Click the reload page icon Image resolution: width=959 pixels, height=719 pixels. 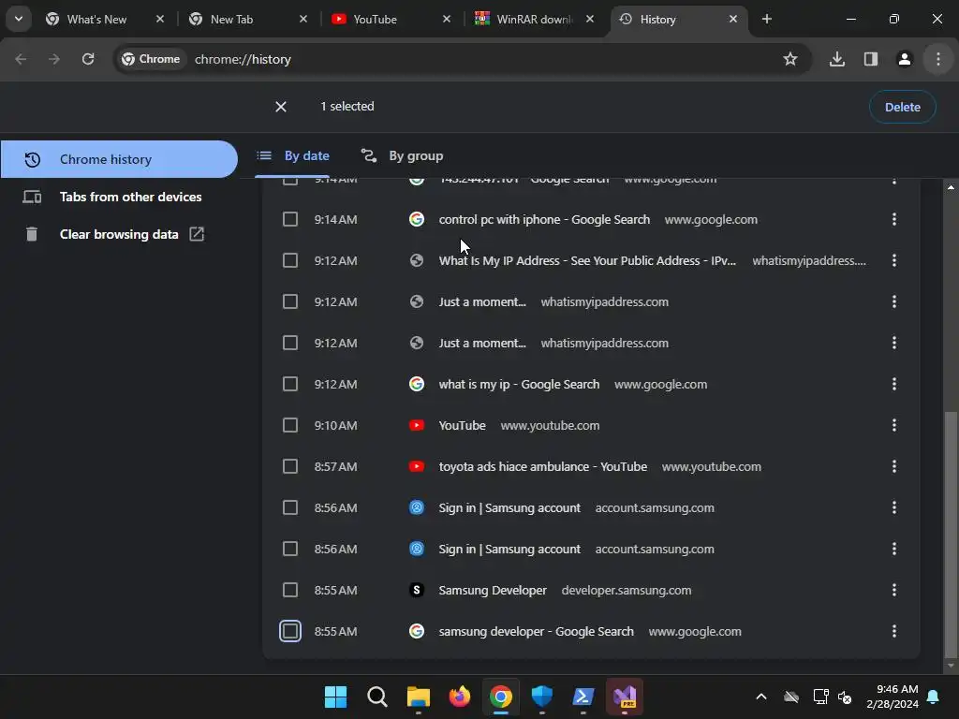click(x=88, y=59)
